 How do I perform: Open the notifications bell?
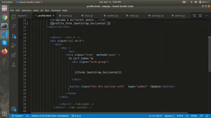point(207,116)
